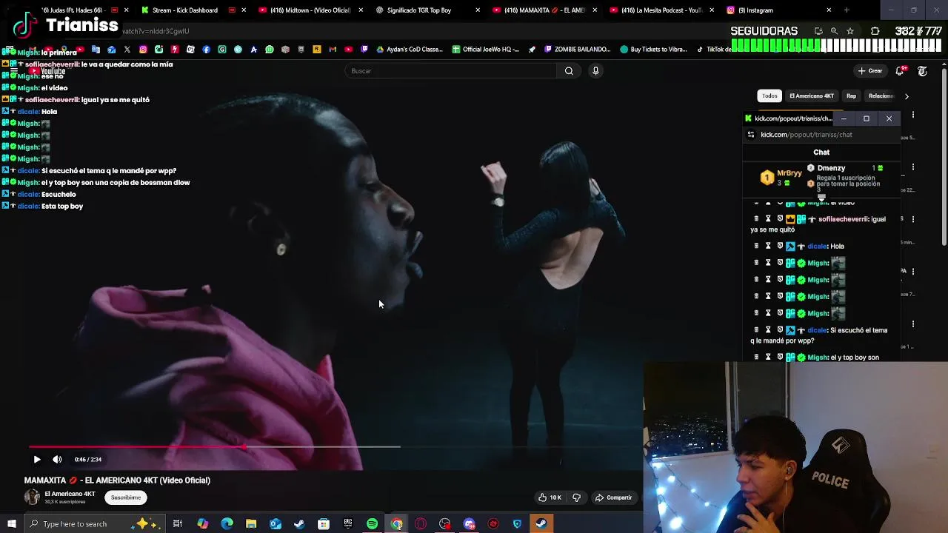The image size is (948, 533).
Task: Activate voice search microphone icon
Action: pyautogui.click(x=595, y=71)
